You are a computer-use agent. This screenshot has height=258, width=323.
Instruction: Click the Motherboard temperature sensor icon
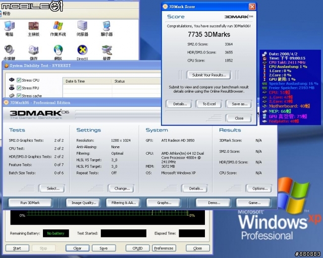point(264,106)
